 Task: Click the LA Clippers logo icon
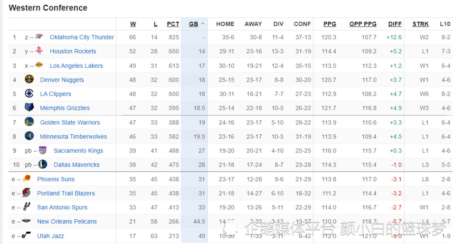tap(29, 93)
